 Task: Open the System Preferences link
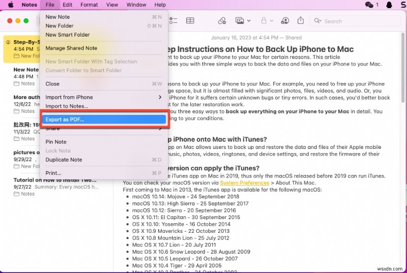click(245, 183)
